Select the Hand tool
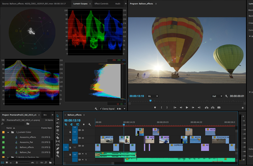 tap(58, 152)
